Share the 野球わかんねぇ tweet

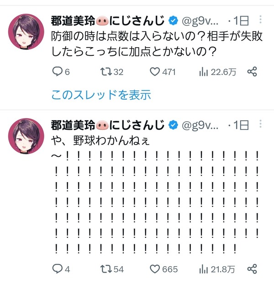pyautogui.click(x=252, y=269)
